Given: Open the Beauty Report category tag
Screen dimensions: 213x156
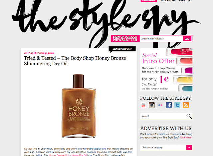Looking at the screenshot, I should click(x=122, y=49).
